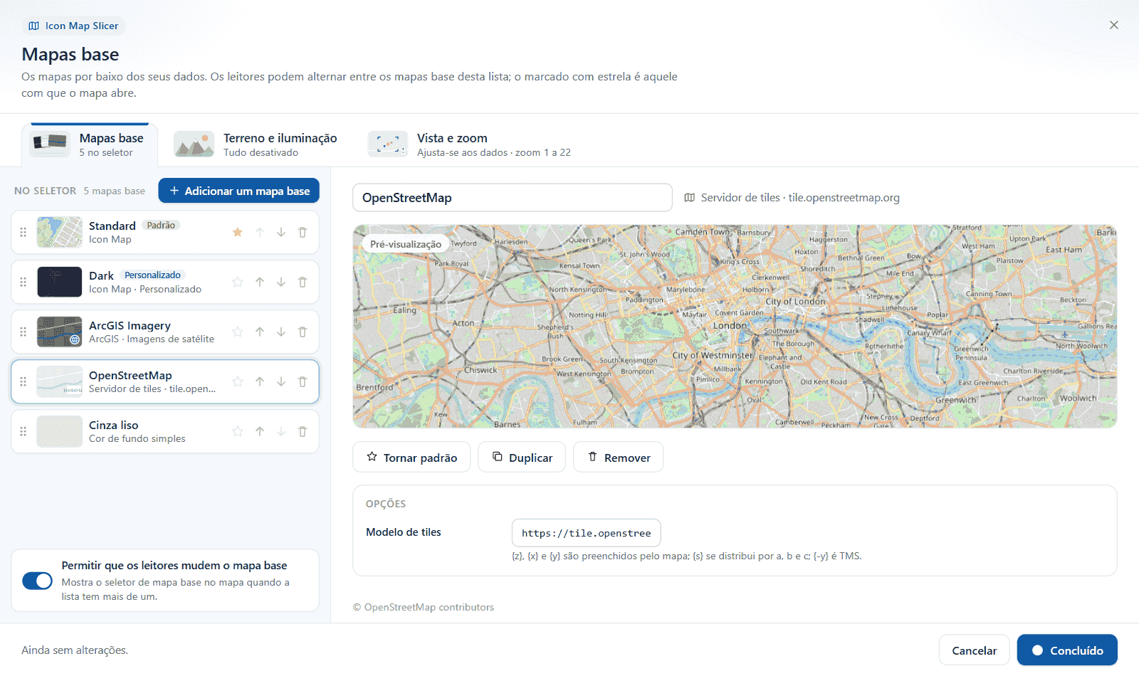This screenshot has width=1139, height=676.
Task: Click Adicionar um mapa base button
Action: coord(238,191)
